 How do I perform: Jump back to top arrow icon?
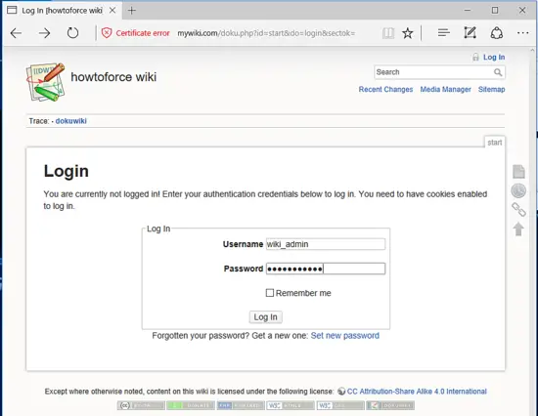coord(518,229)
